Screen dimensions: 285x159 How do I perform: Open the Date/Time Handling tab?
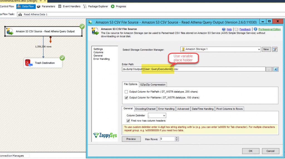point(203,109)
